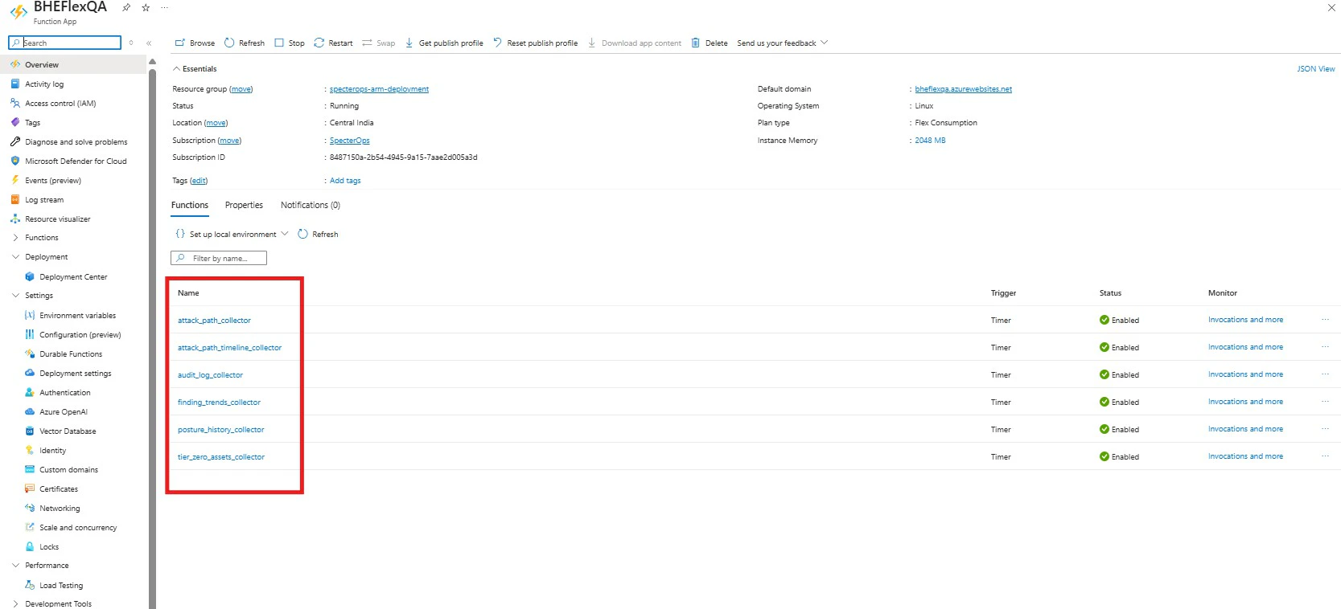Open ellipsis menu for posture_history_collector row

(1325, 429)
